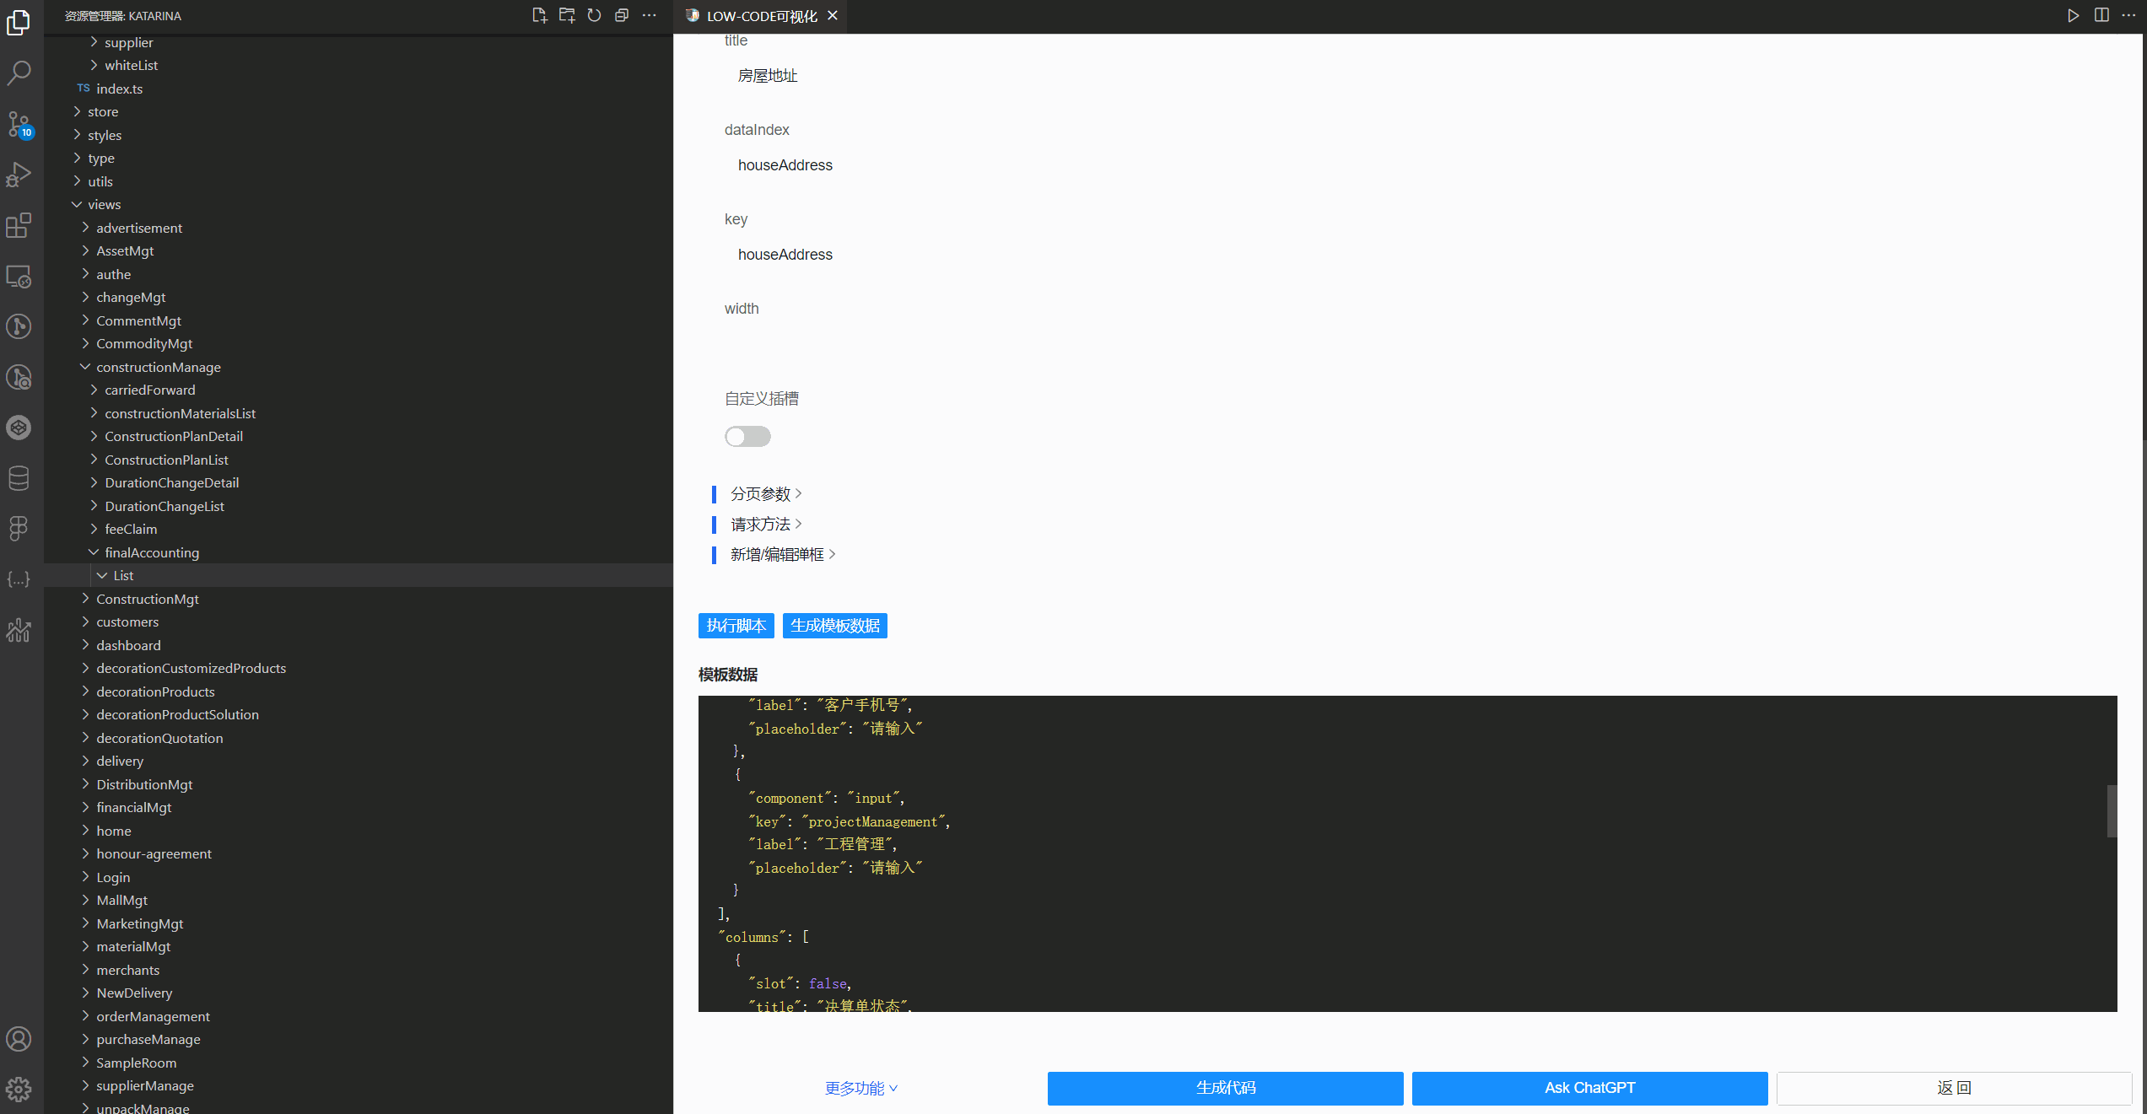2147x1114 pixels.
Task: Create a new file in explorer
Action: click(x=540, y=15)
